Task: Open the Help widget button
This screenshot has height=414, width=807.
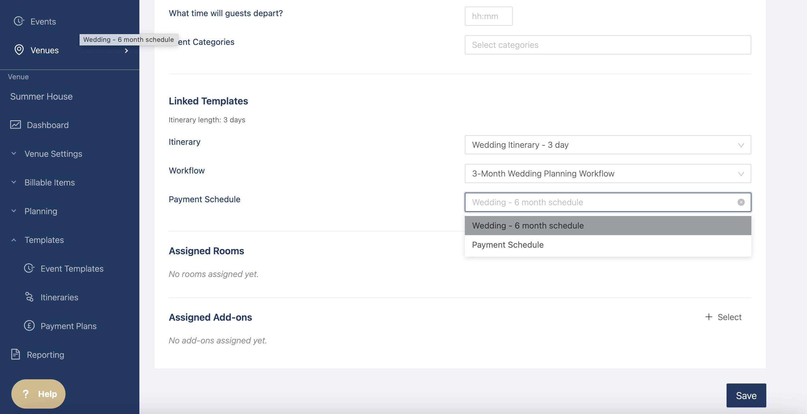Action: click(x=38, y=394)
